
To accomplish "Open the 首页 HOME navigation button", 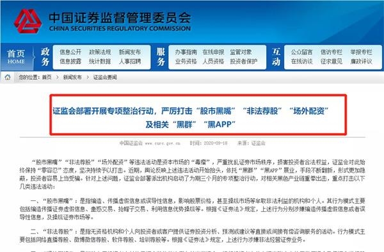I will (16, 57).
